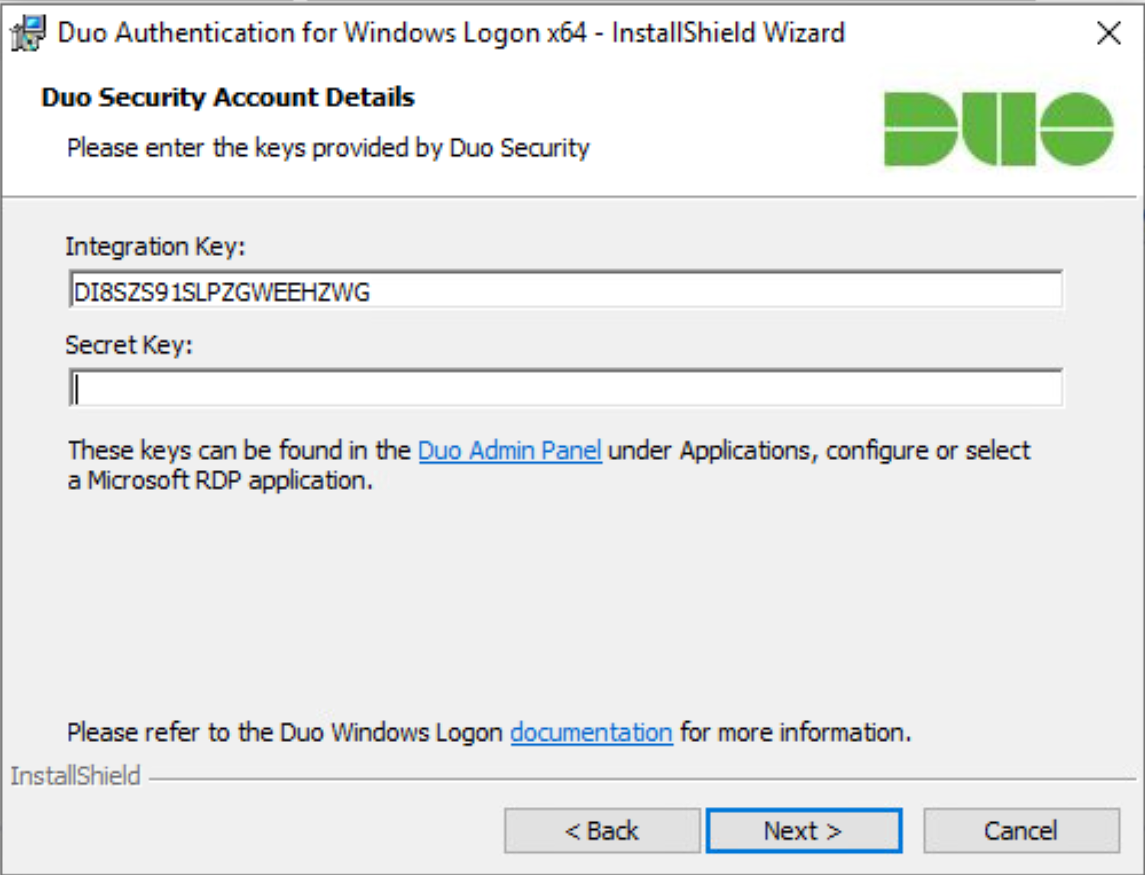
Task: Click the installer icon in the title bar
Action: coord(28,34)
